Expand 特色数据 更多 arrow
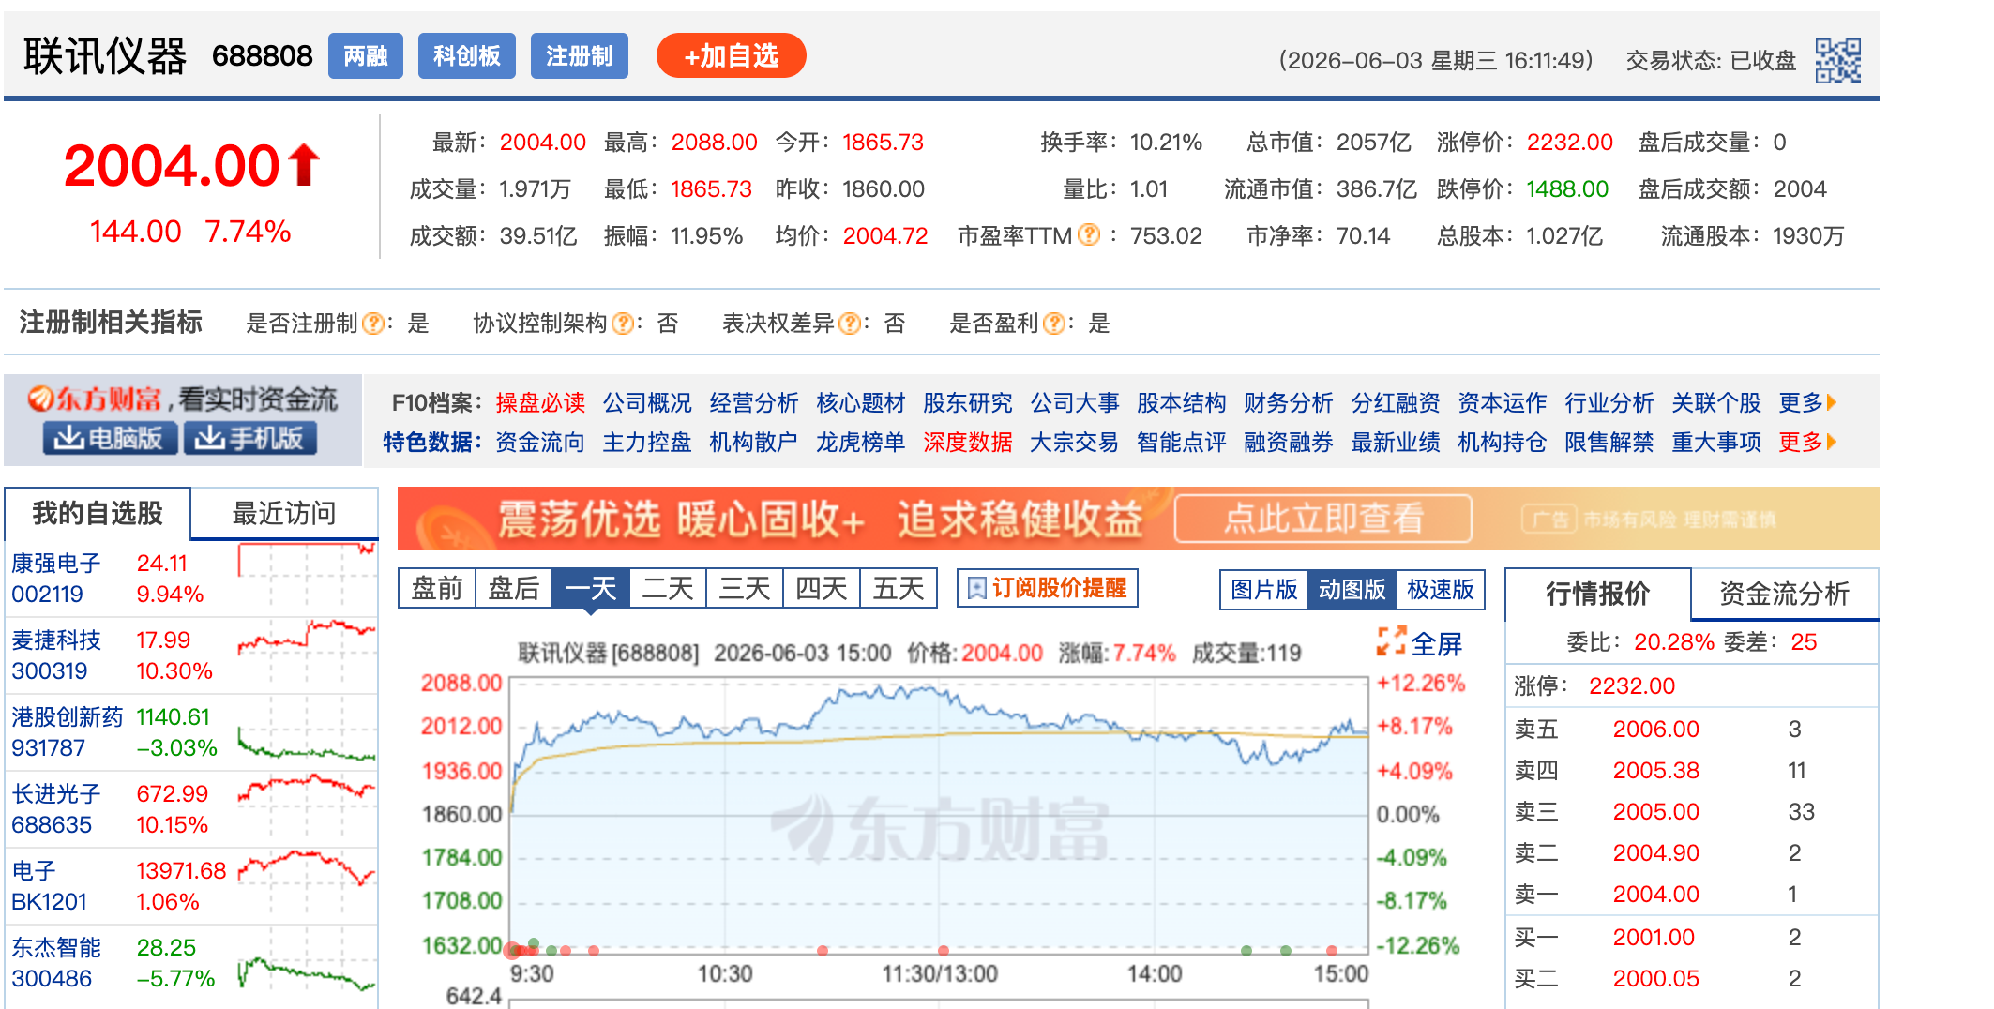 (x=1832, y=442)
